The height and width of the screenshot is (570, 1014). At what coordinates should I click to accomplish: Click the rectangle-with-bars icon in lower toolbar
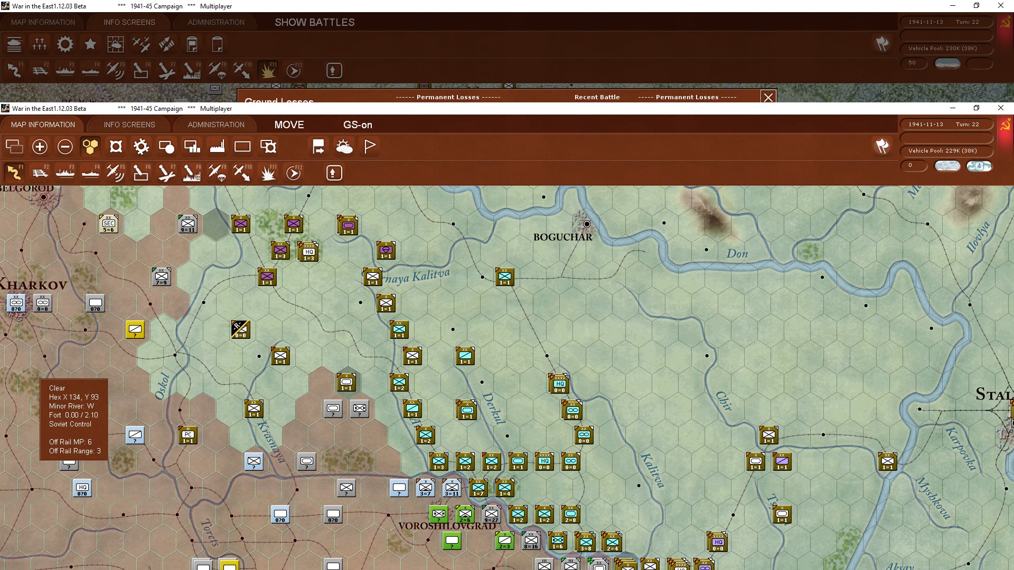tap(192, 147)
